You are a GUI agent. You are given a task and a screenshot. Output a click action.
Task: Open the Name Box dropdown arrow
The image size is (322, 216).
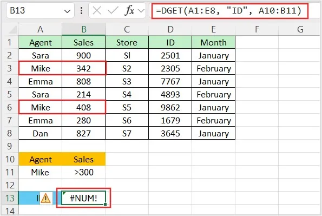point(67,11)
